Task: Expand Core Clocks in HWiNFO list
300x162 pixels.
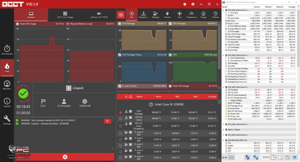Action: pos(226,18)
